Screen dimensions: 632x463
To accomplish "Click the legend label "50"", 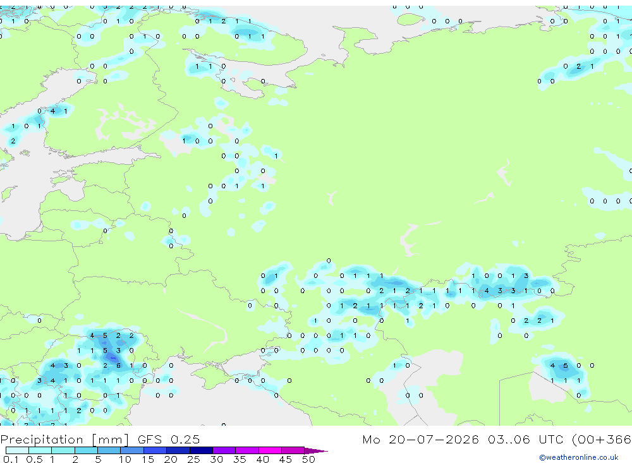I will click(308, 459).
